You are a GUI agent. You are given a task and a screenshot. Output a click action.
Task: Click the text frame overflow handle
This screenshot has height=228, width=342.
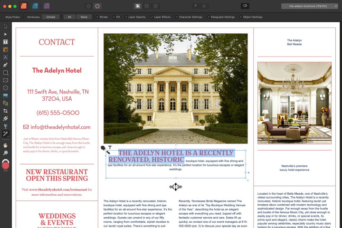(x=248, y=172)
